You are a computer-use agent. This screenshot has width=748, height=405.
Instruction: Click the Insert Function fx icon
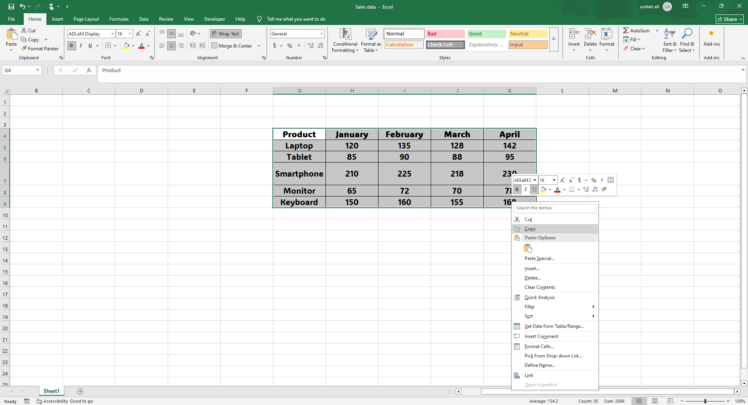click(x=89, y=70)
